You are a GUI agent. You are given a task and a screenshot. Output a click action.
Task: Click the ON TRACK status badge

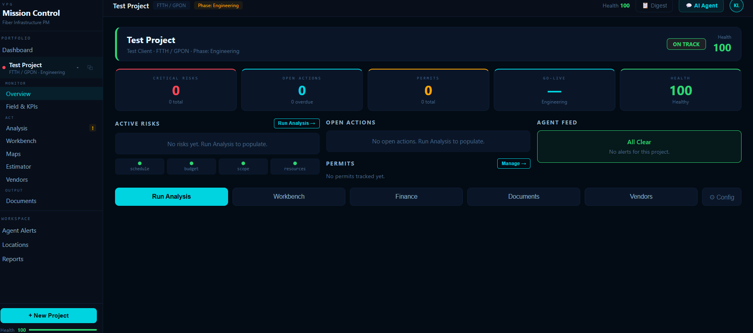click(686, 44)
